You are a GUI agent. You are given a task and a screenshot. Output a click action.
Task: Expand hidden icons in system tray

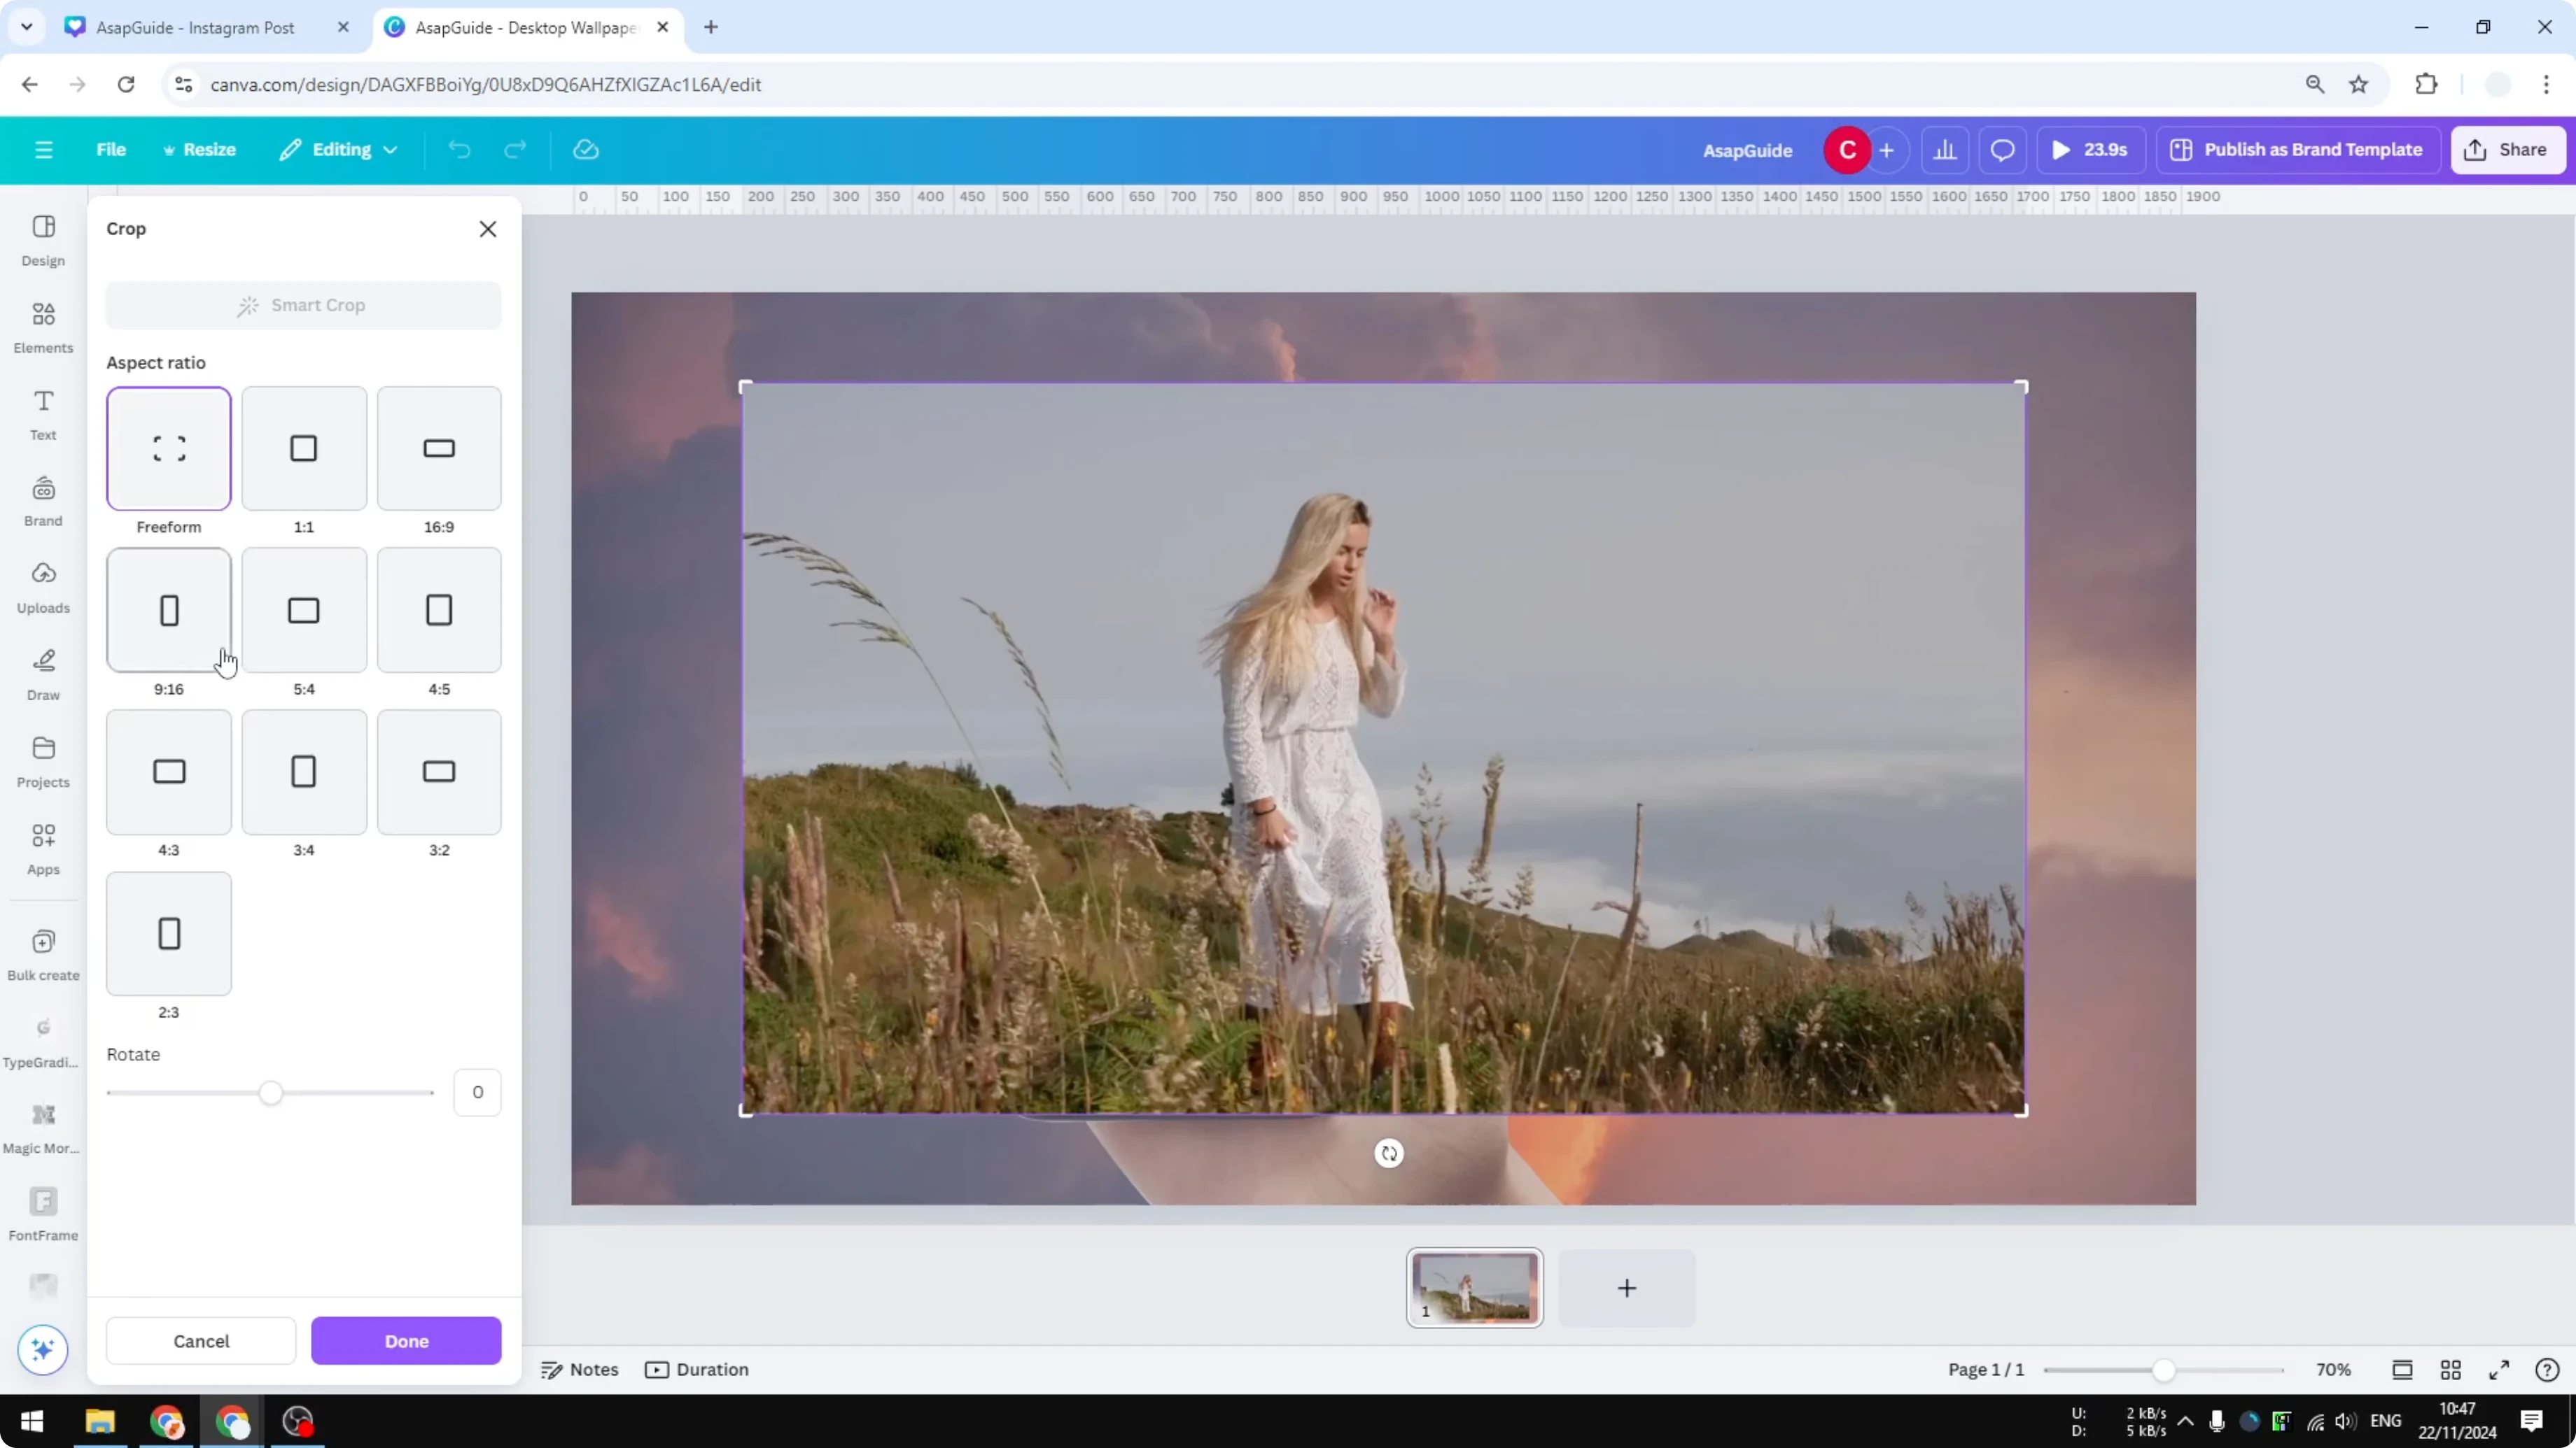[x=2186, y=1421]
